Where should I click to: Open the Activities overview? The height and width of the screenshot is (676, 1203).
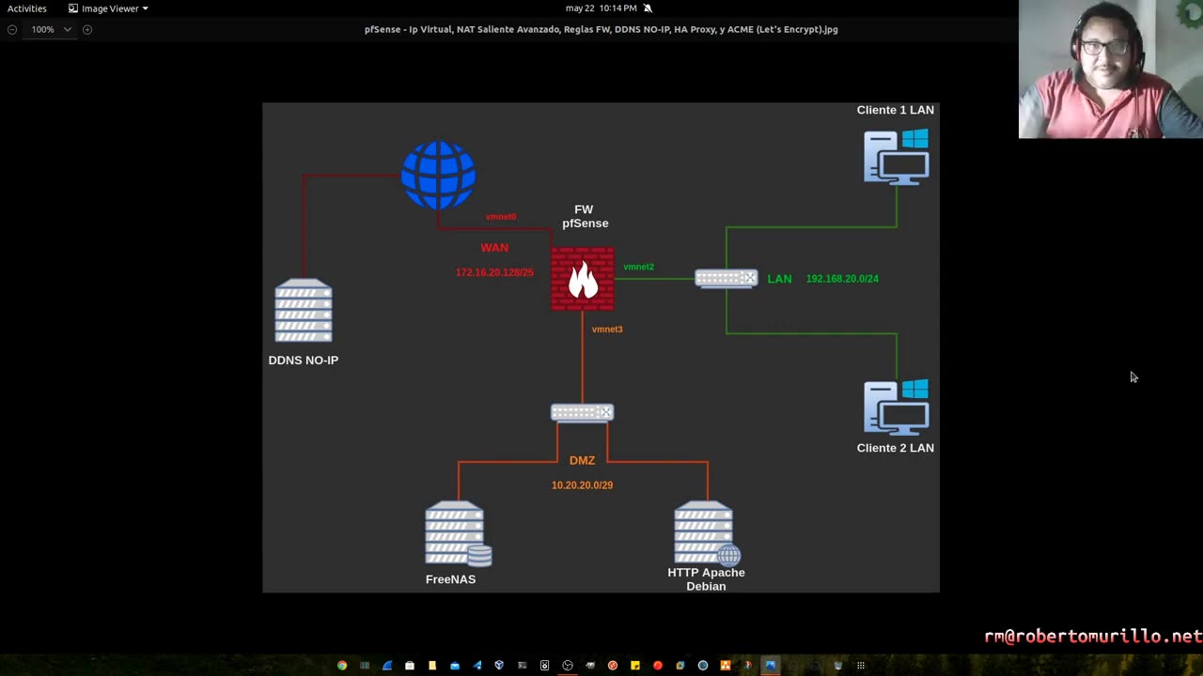click(26, 8)
